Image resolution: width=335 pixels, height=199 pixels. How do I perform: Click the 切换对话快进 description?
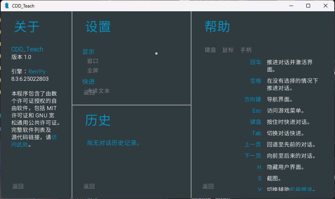tap(286, 134)
